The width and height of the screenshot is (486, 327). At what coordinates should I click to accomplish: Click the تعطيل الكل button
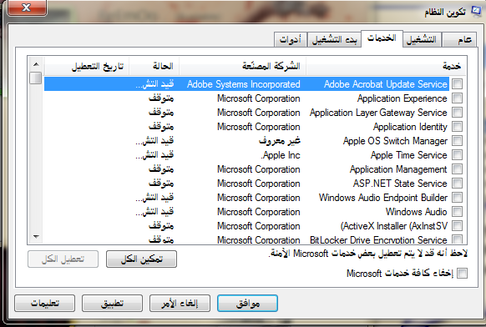(x=63, y=259)
